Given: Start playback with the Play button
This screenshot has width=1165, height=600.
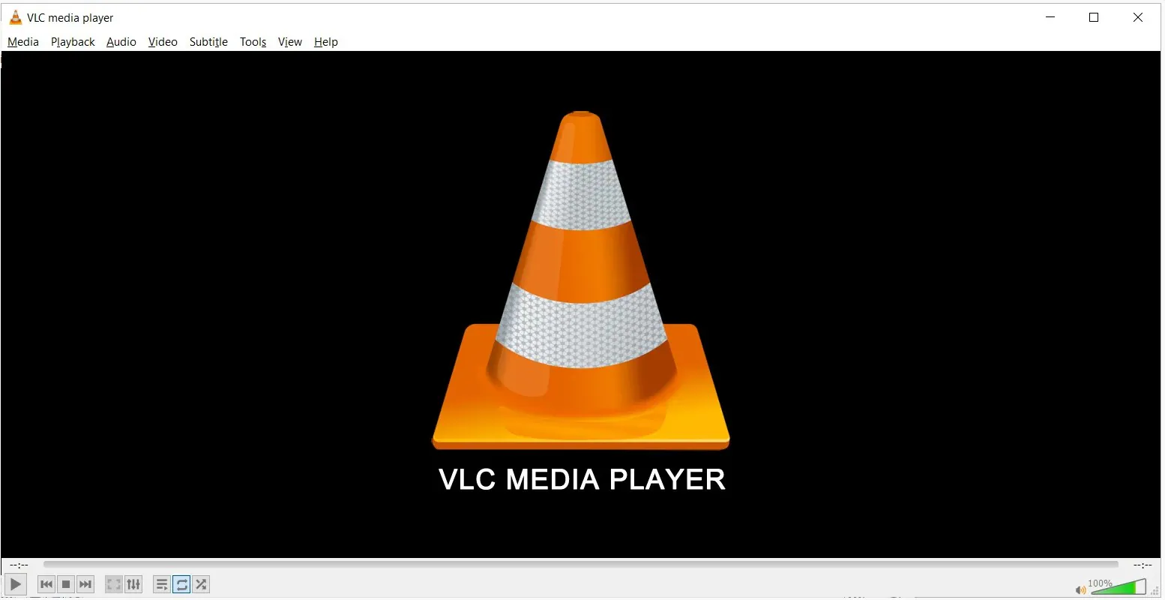Looking at the screenshot, I should click(16, 584).
